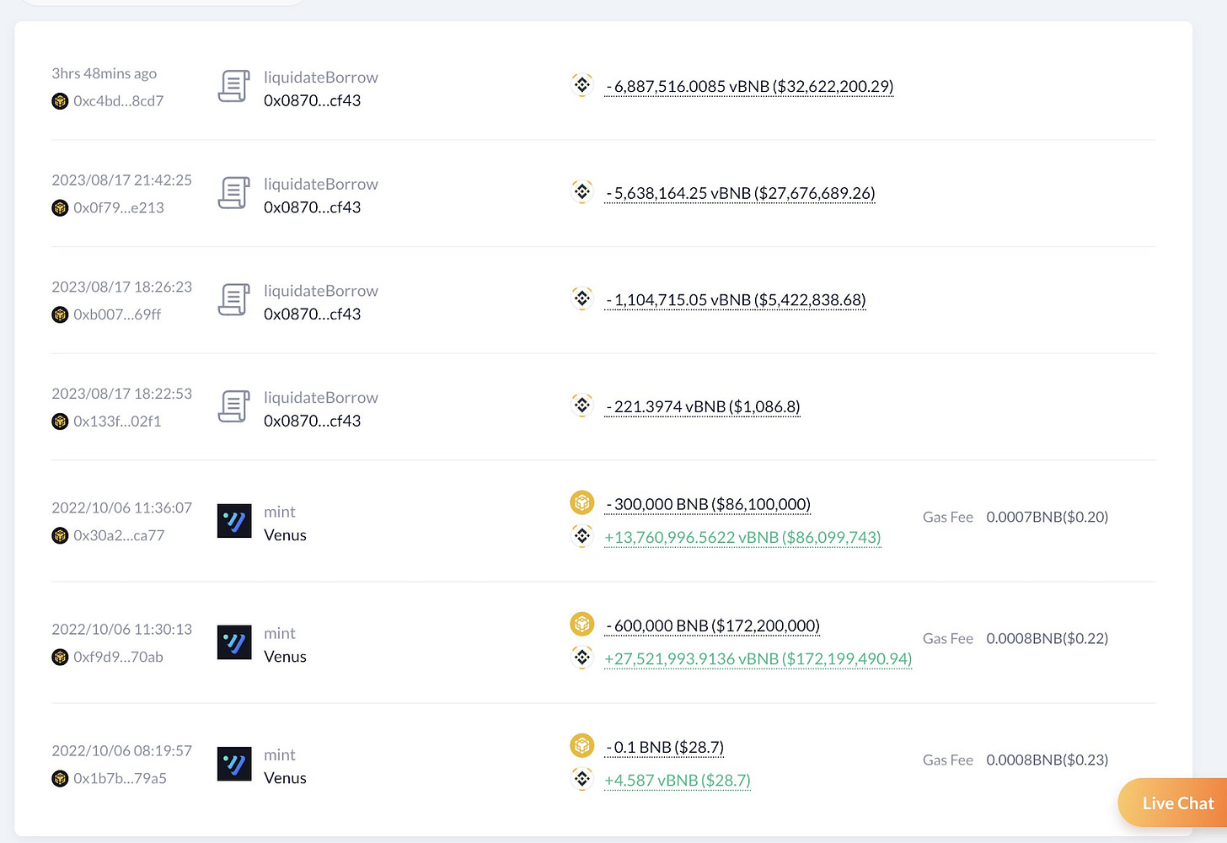Screen dimensions: 1227x843
Task: Click BNB chain icon beside 0x0f79...e213
Action: pos(60,208)
